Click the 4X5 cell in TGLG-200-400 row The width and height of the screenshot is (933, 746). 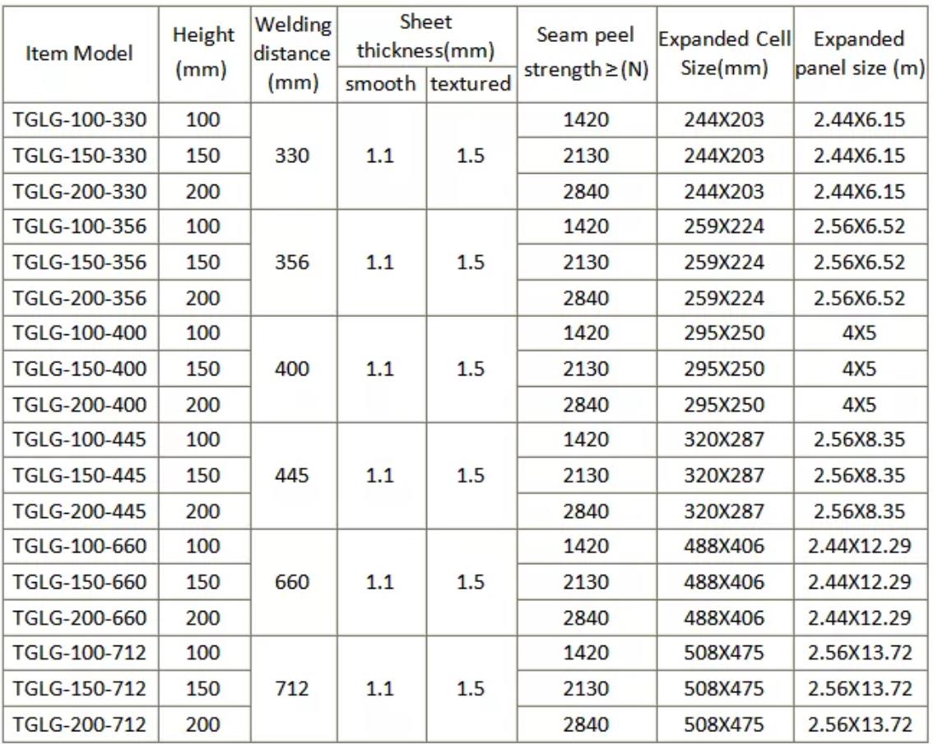coord(861,405)
